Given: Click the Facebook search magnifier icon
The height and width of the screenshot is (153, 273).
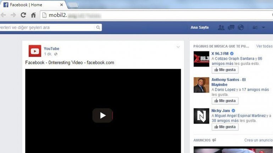Looking at the screenshot, I should click(x=98, y=28).
